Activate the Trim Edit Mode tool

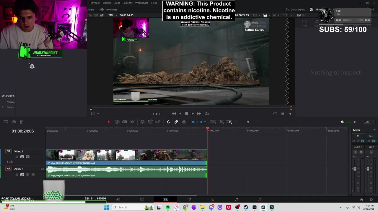click(117, 122)
